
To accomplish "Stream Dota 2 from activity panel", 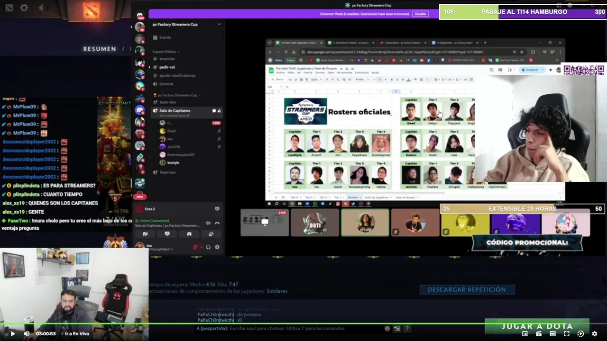I will click(217, 209).
